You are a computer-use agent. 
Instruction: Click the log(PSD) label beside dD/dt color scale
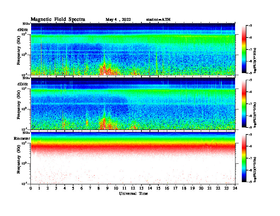pos(255,115)
